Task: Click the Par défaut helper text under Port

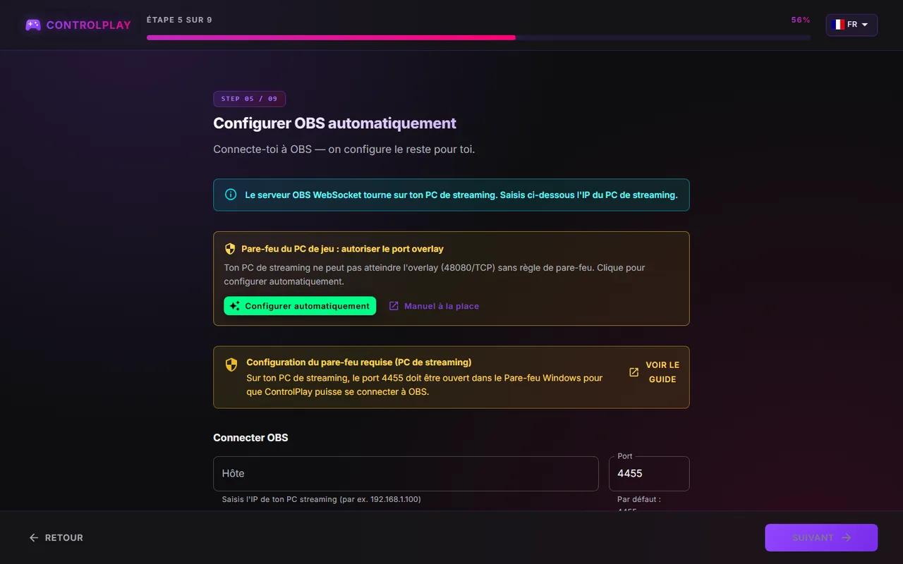Action: pos(639,504)
